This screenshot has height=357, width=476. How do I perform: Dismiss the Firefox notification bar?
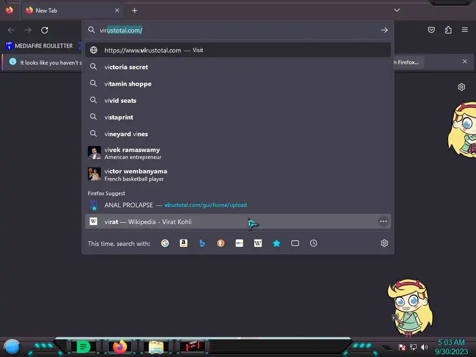(x=464, y=61)
